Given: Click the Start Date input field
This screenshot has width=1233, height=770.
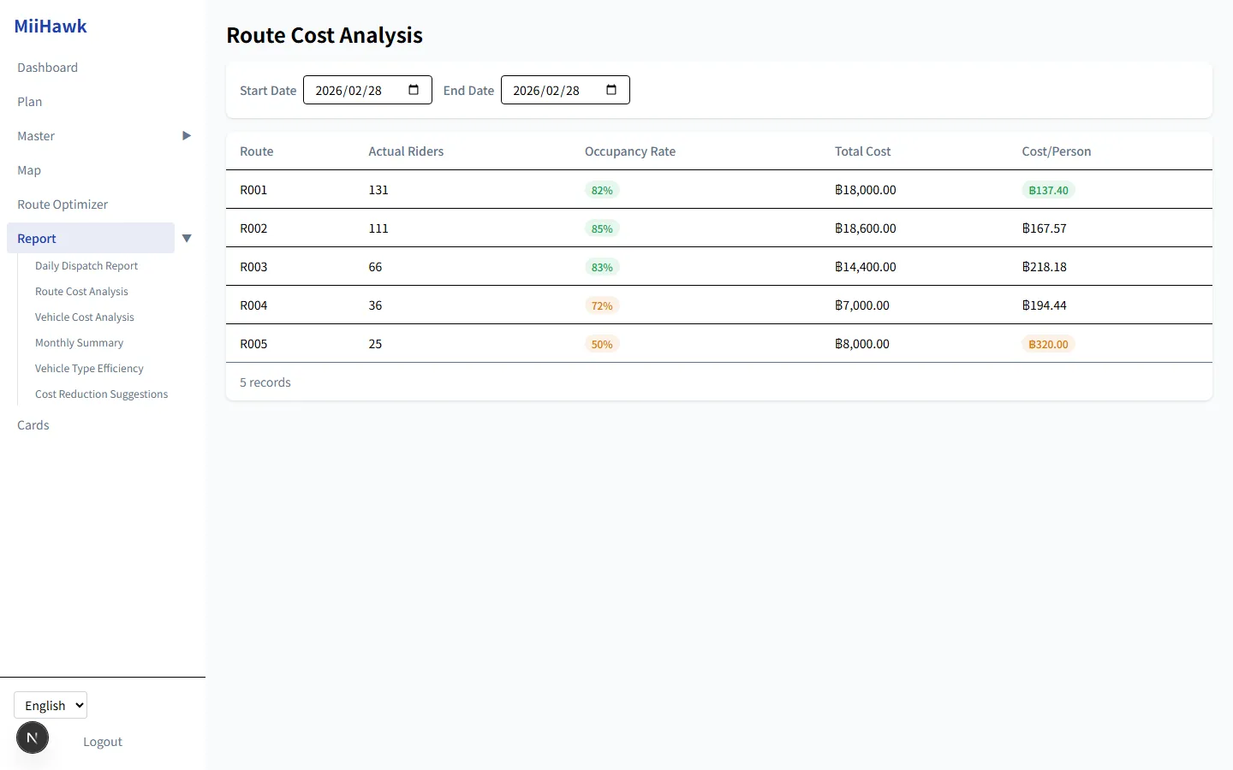Looking at the screenshot, I should (x=367, y=90).
